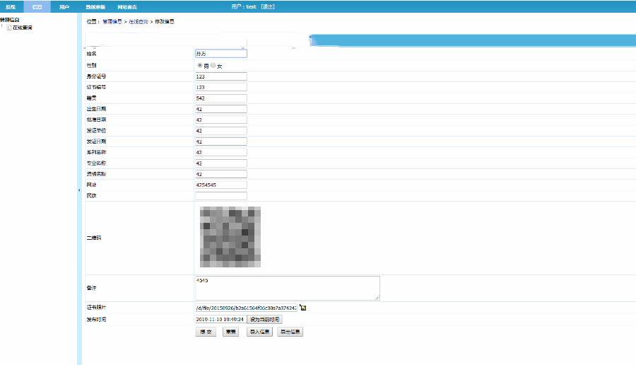Select the 男 radio button
The image size is (636, 365).
[199, 65]
